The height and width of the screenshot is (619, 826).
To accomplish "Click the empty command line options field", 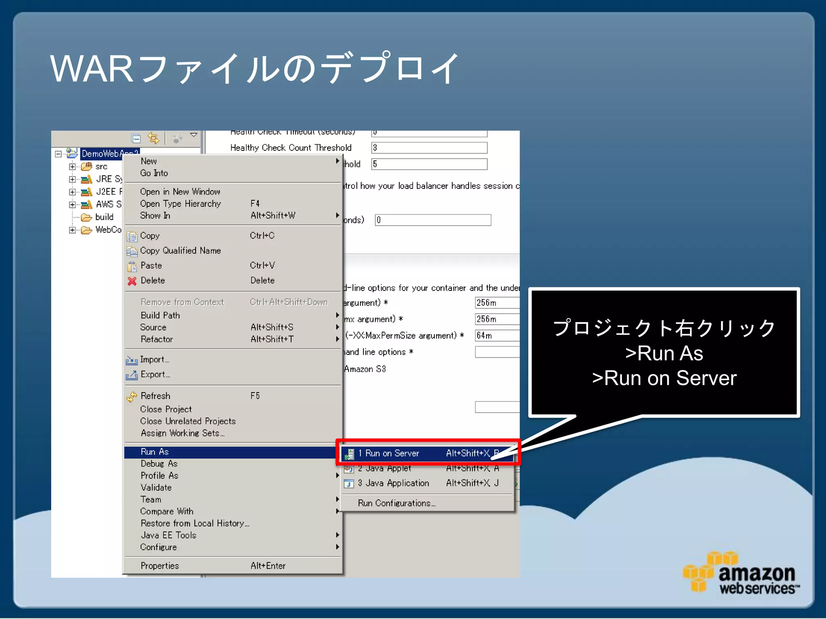I will 497,352.
